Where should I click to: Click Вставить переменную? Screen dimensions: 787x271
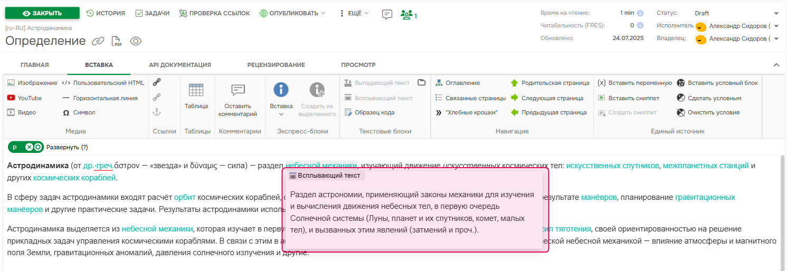[x=634, y=83]
